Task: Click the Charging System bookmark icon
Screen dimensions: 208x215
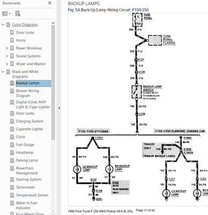Action: pos(12,121)
